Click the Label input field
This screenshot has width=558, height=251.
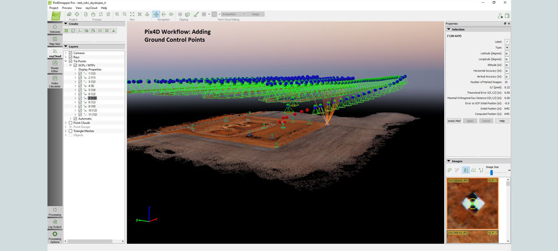[x=507, y=42]
